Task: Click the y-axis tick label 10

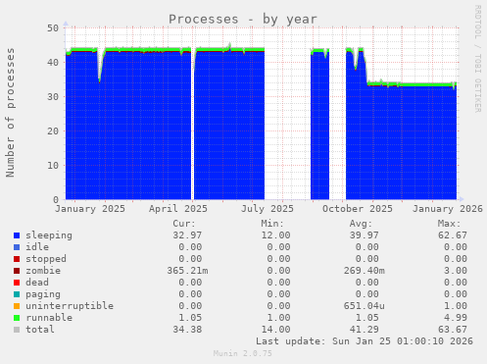Action: point(53,166)
